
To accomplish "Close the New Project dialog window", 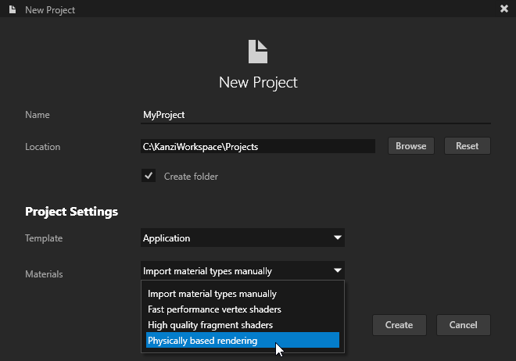I will pyautogui.click(x=503, y=9).
